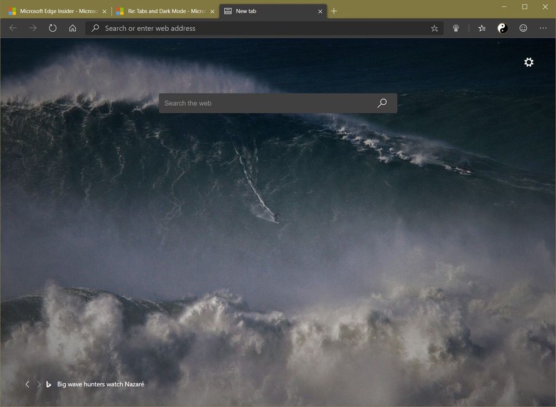Close the Microsoft Edge Insider tab
556x407 pixels.
tap(104, 11)
